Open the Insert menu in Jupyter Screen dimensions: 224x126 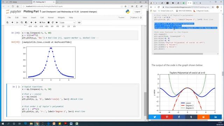34,17
